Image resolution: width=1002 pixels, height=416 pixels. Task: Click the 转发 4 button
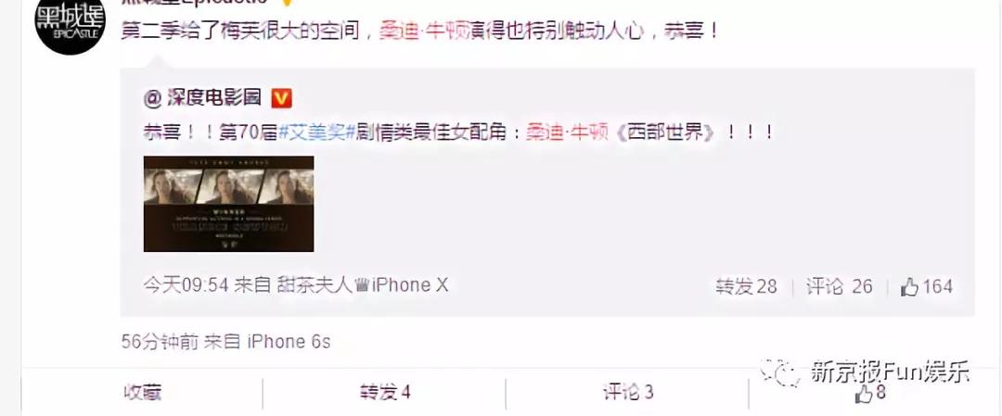[385, 393]
